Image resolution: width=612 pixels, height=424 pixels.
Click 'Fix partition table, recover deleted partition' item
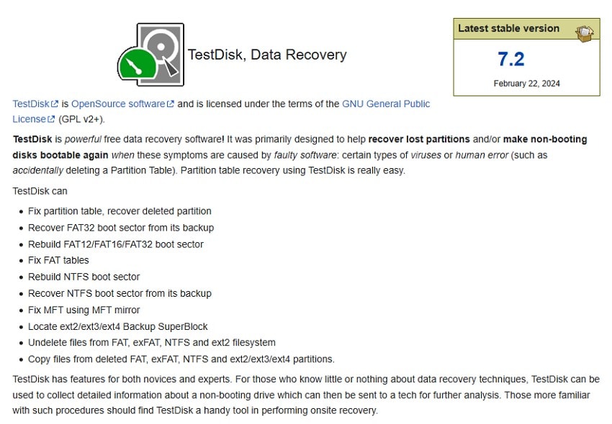[x=120, y=211]
